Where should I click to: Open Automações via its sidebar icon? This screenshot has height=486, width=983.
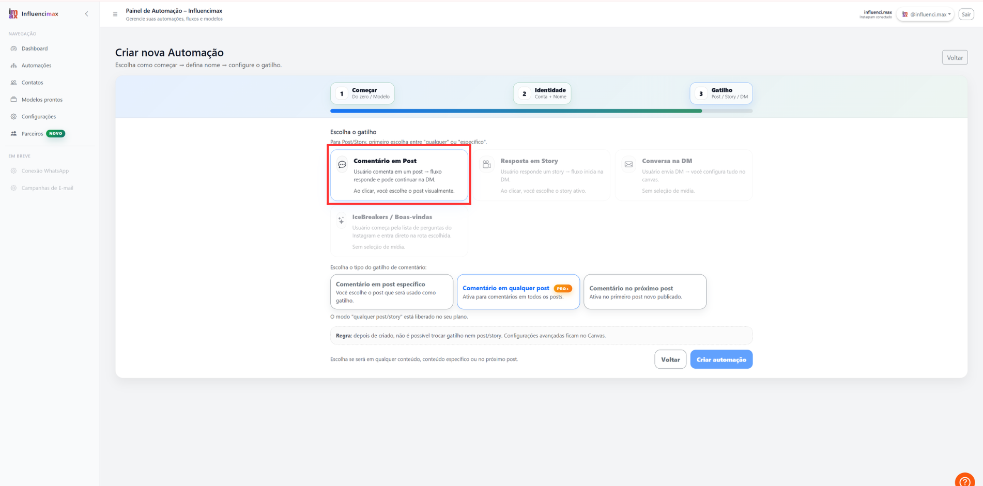pos(14,66)
